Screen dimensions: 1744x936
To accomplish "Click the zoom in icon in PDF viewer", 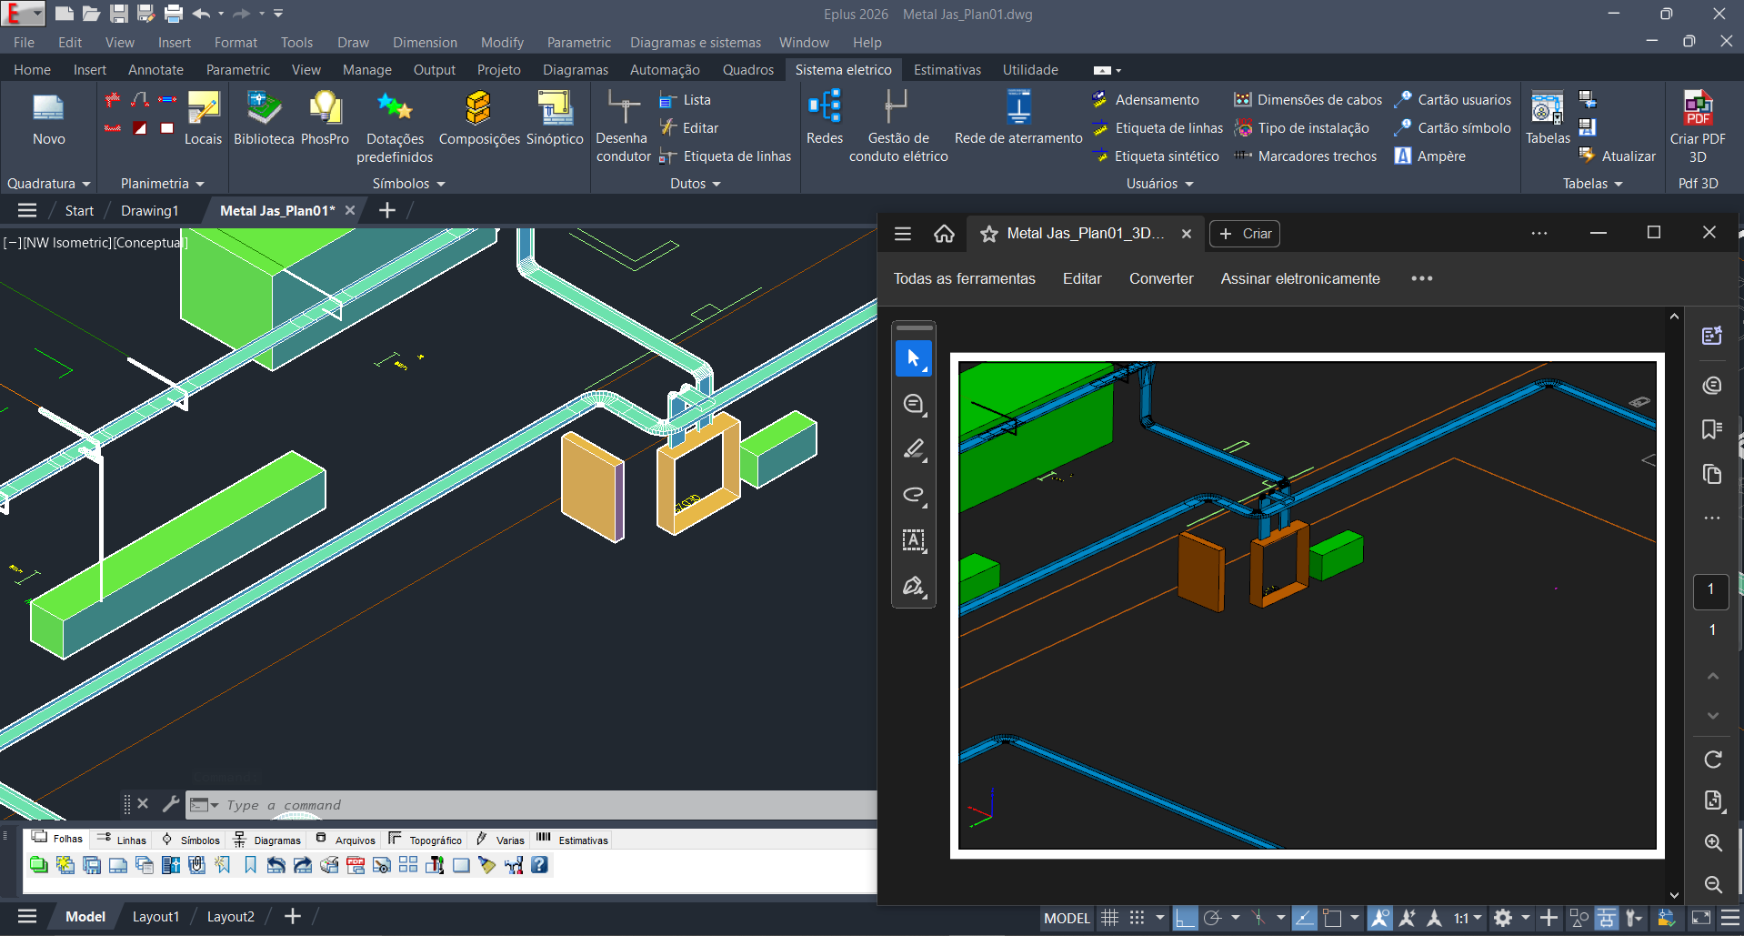I will pos(1713,843).
